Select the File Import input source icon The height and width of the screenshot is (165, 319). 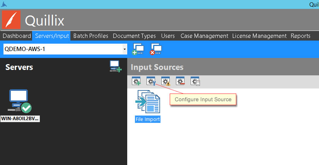point(148,102)
